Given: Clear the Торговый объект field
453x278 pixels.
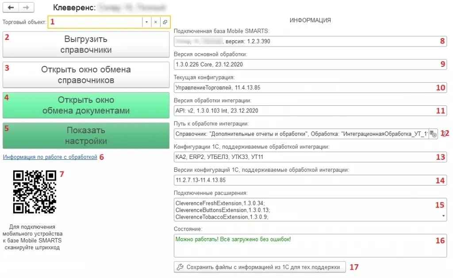Looking at the screenshot, I should 155,22.
